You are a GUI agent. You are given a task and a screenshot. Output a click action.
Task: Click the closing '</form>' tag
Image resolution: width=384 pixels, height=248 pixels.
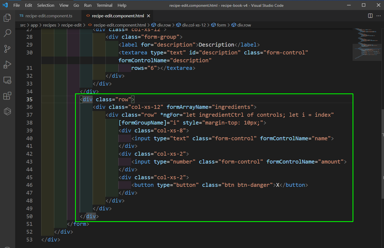78,224
